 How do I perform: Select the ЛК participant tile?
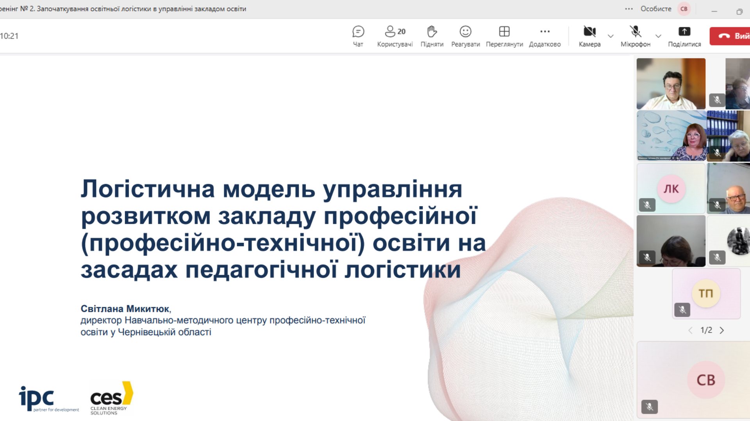pos(671,189)
